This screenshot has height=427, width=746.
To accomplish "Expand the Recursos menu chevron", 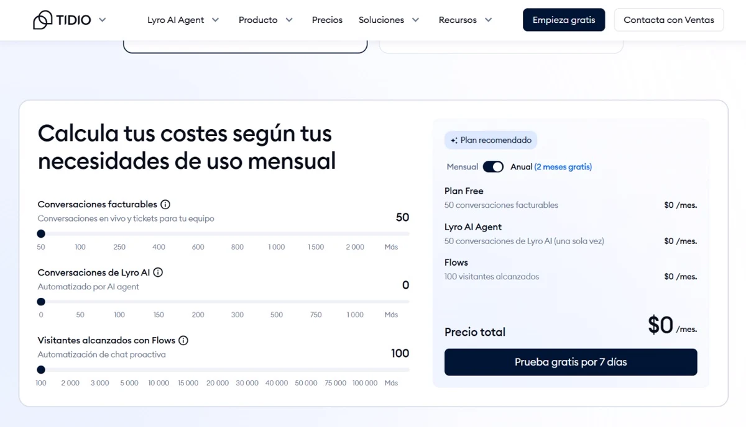I will (x=488, y=20).
